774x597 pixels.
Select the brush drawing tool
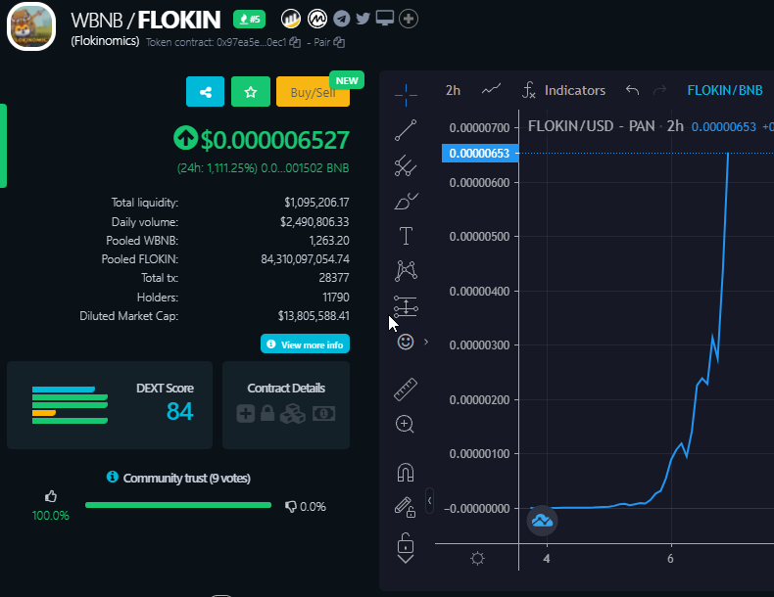pyautogui.click(x=406, y=202)
